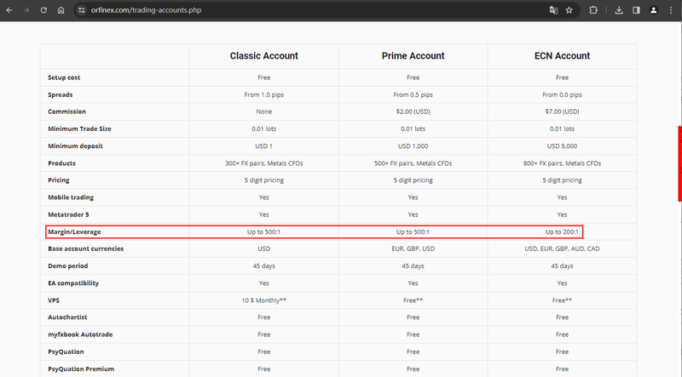Click '500+ FX pairs, Metals CFDs' cell

tap(413, 163)
